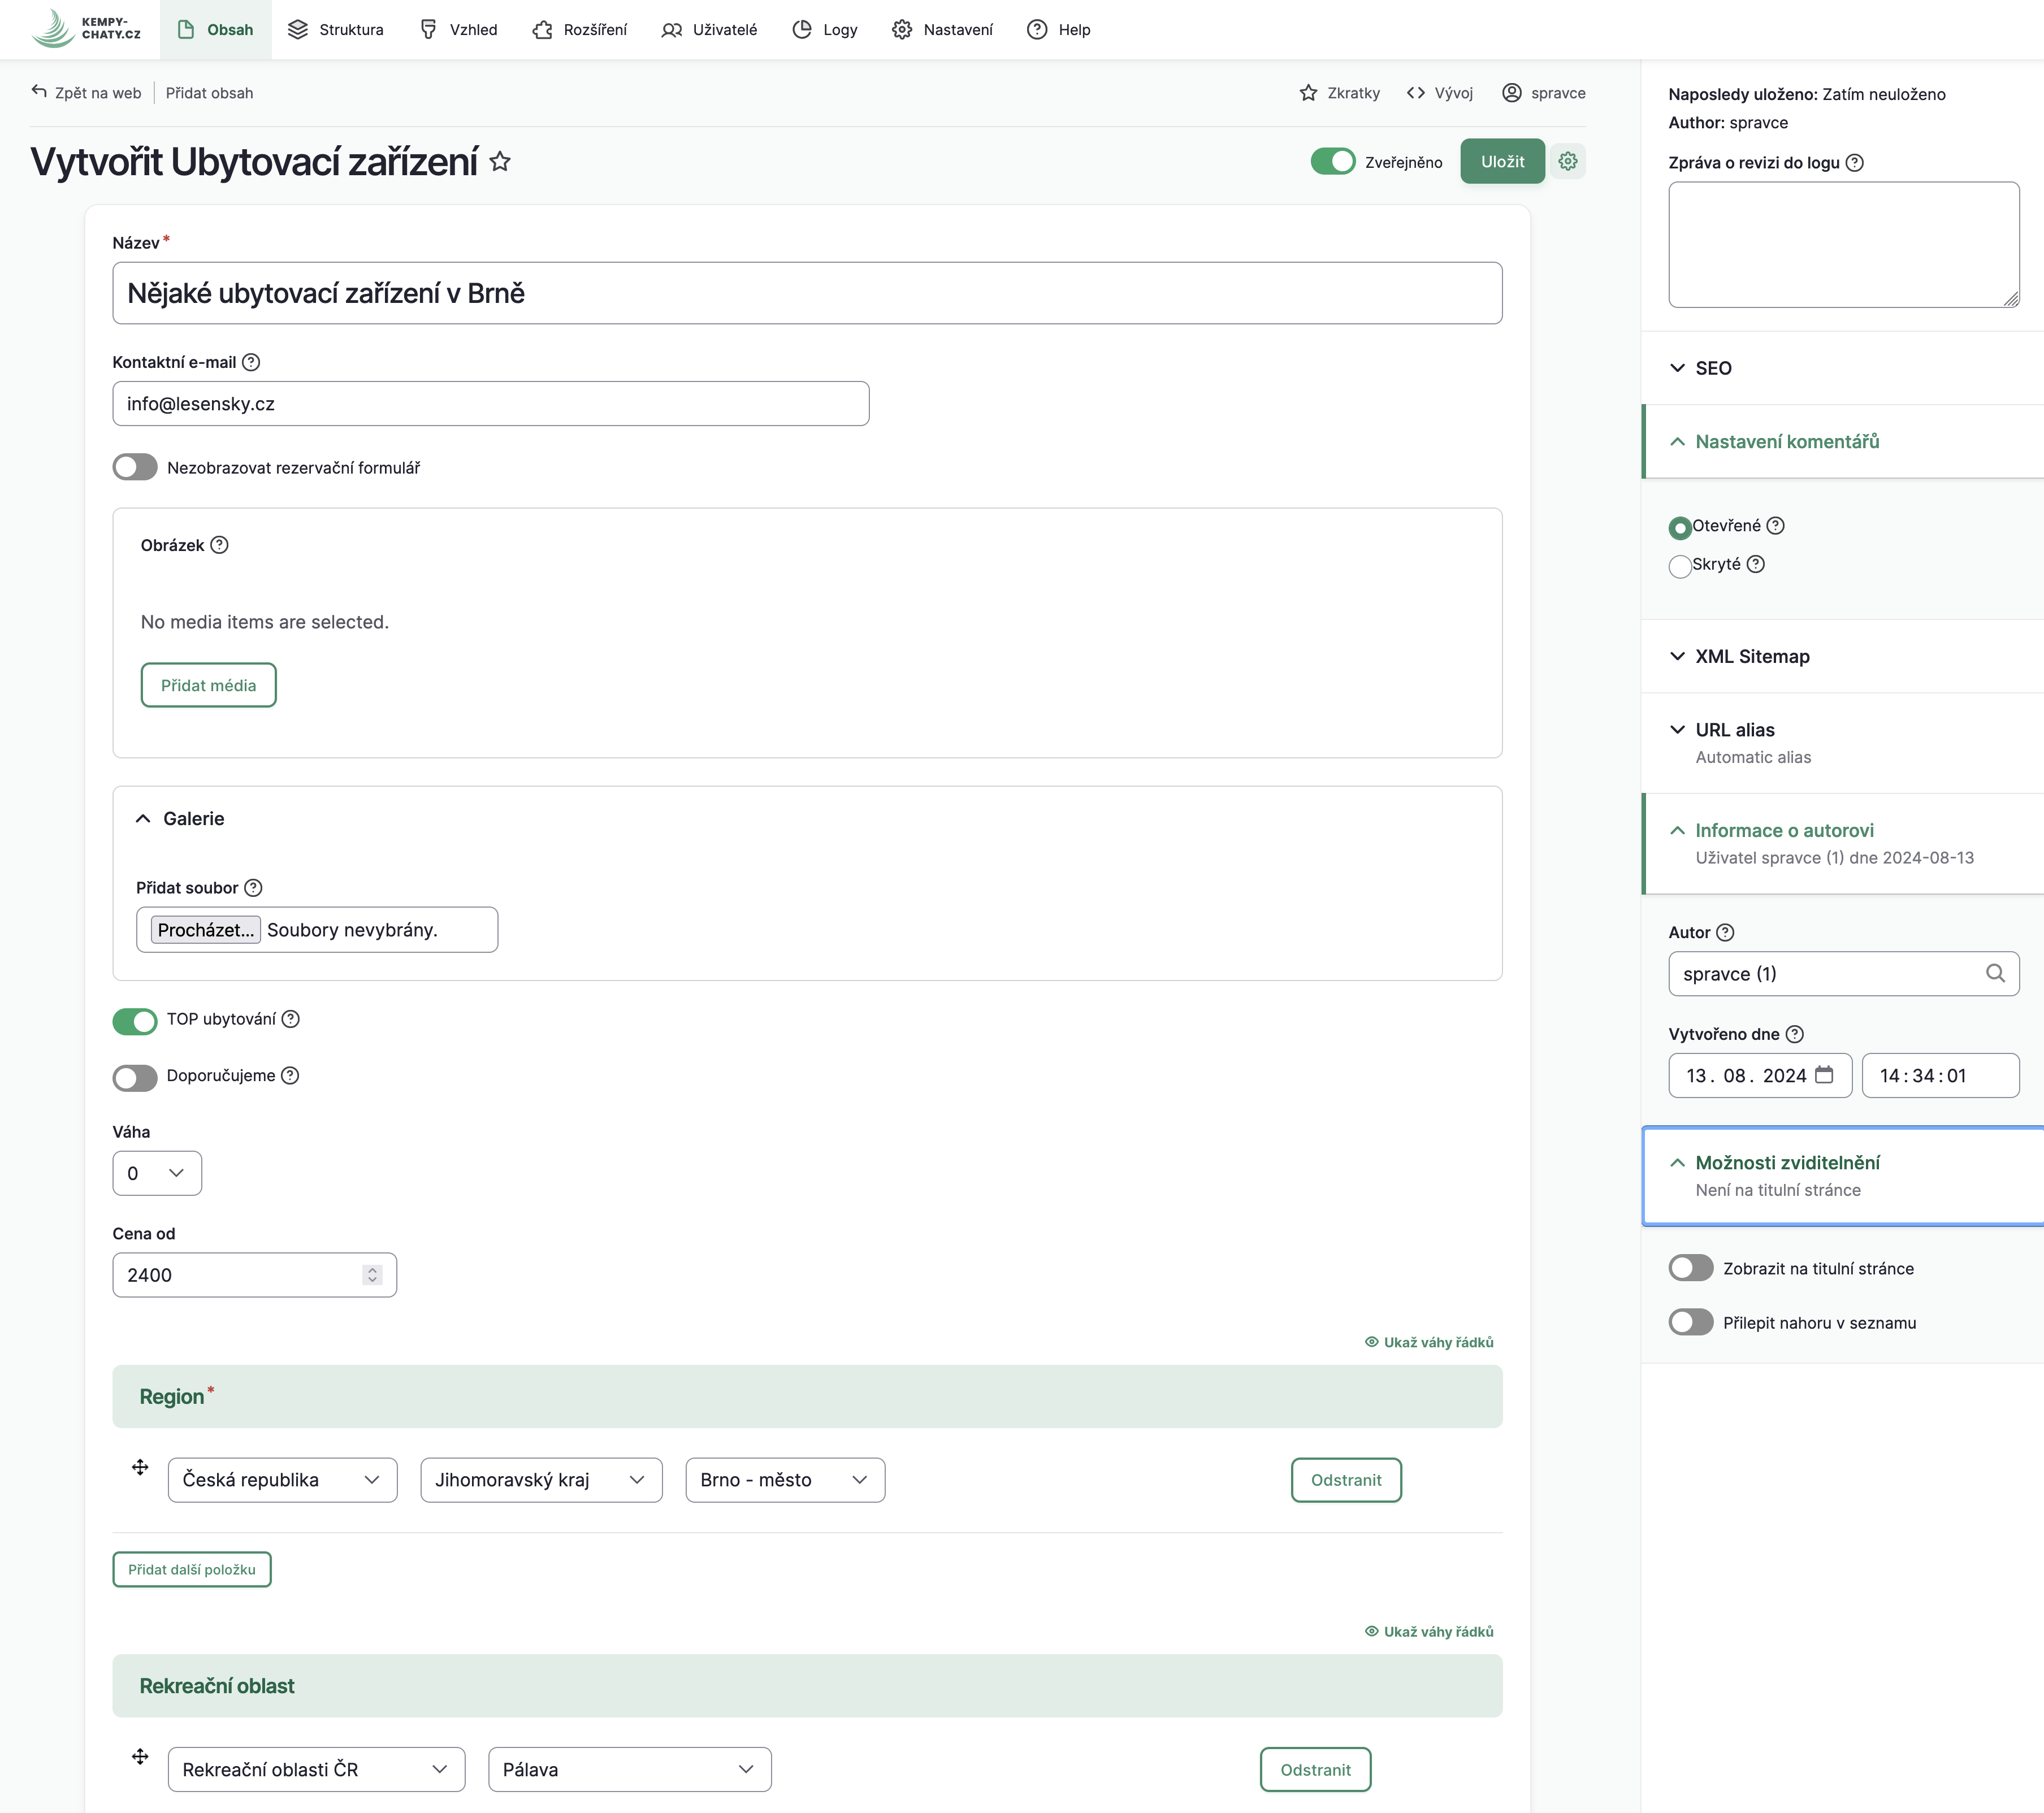The width and height of the screenshot is (2044, 1813).
Task: Open the Struktura menu
Action: [x=336, y=29]
